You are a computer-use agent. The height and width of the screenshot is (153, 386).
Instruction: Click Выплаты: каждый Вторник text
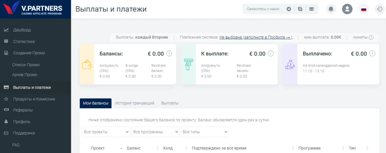point(142,37)
